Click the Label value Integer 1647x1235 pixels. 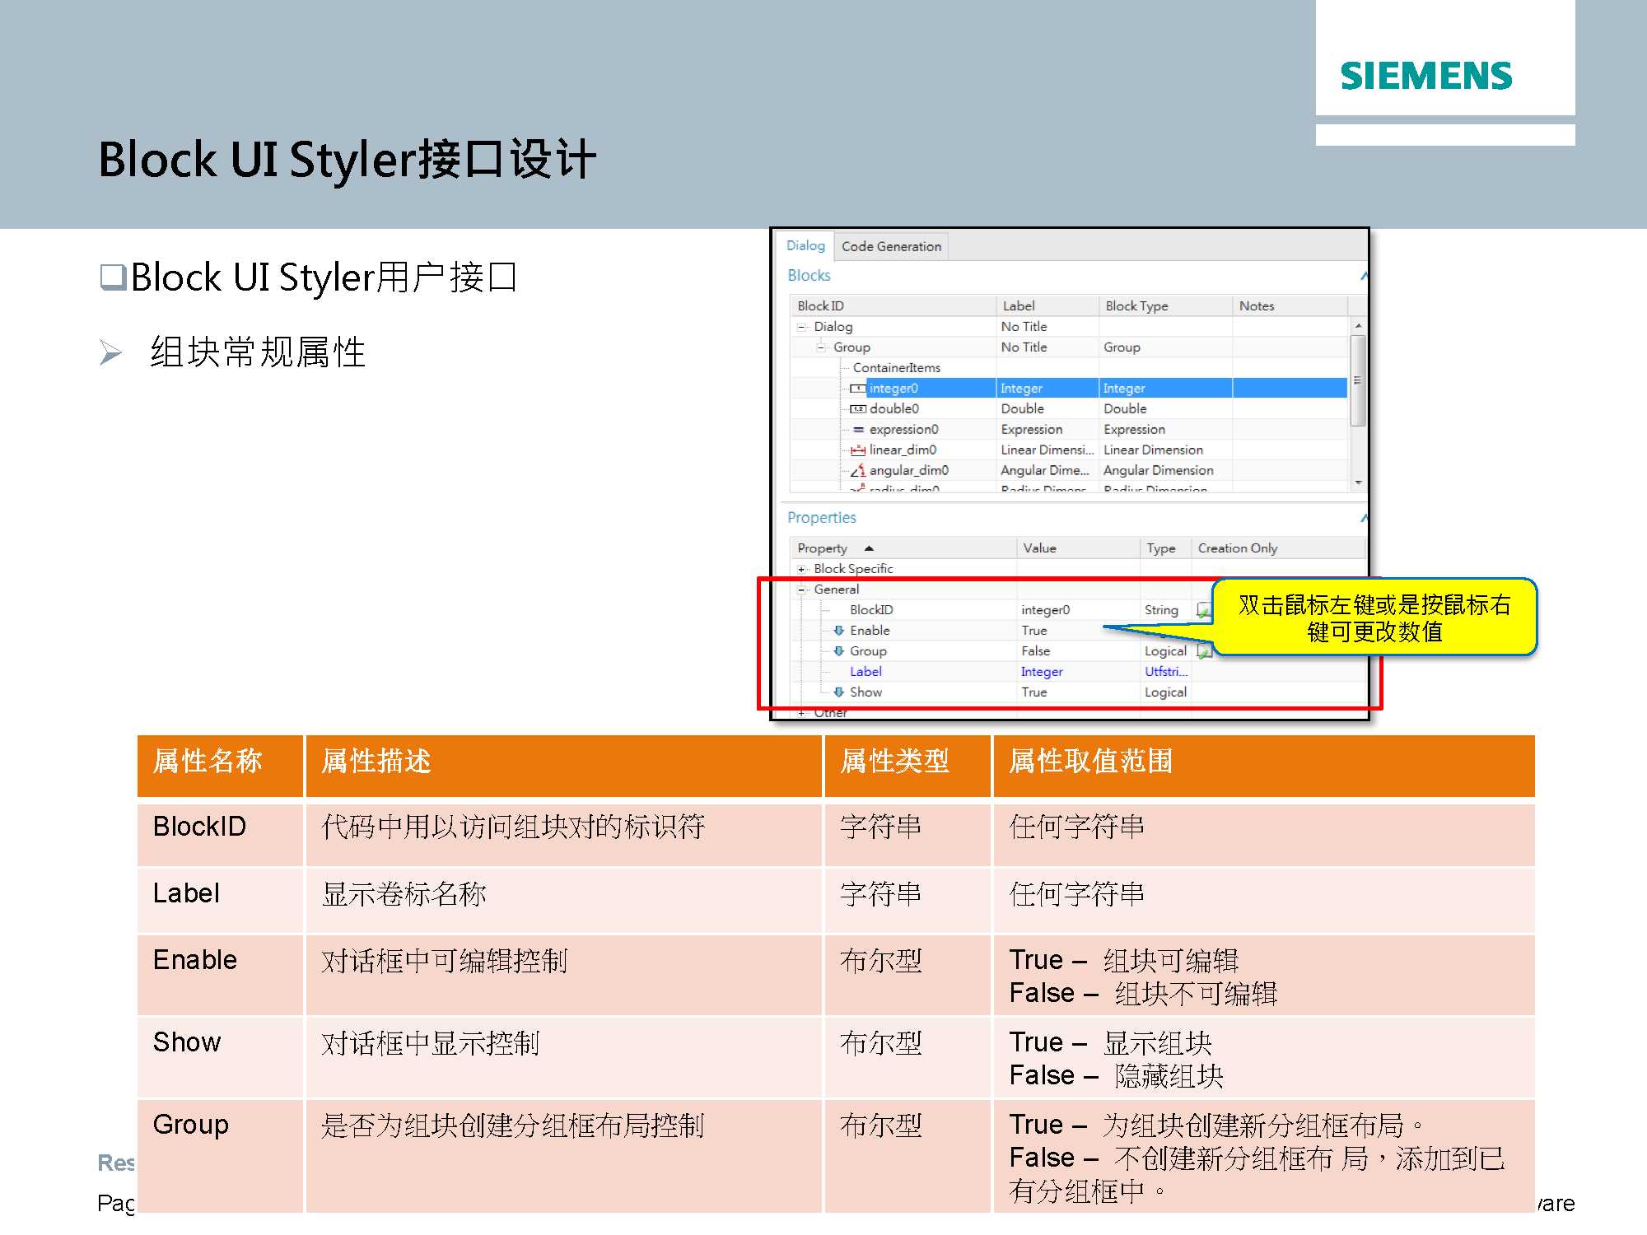click(x=1042, y=672)
